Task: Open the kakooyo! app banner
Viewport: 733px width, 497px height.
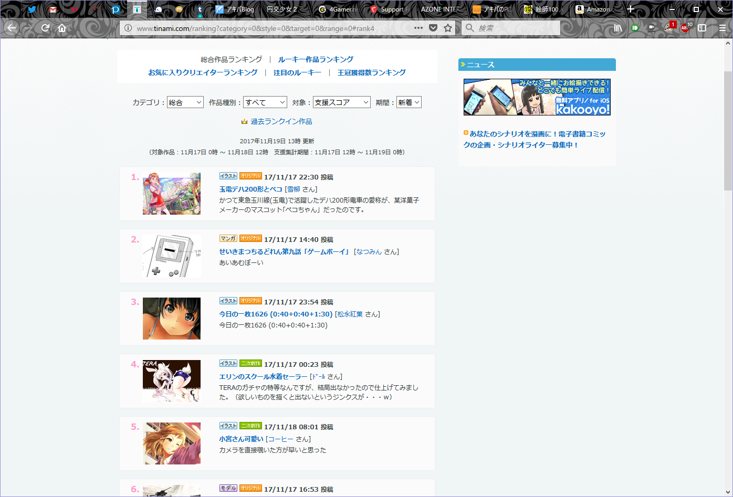Action: click(537, 97)
